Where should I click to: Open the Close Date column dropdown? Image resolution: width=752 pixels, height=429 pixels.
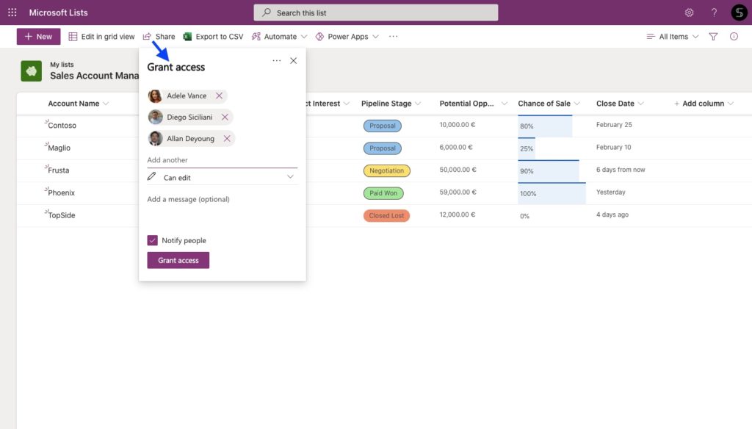[640, 104]
